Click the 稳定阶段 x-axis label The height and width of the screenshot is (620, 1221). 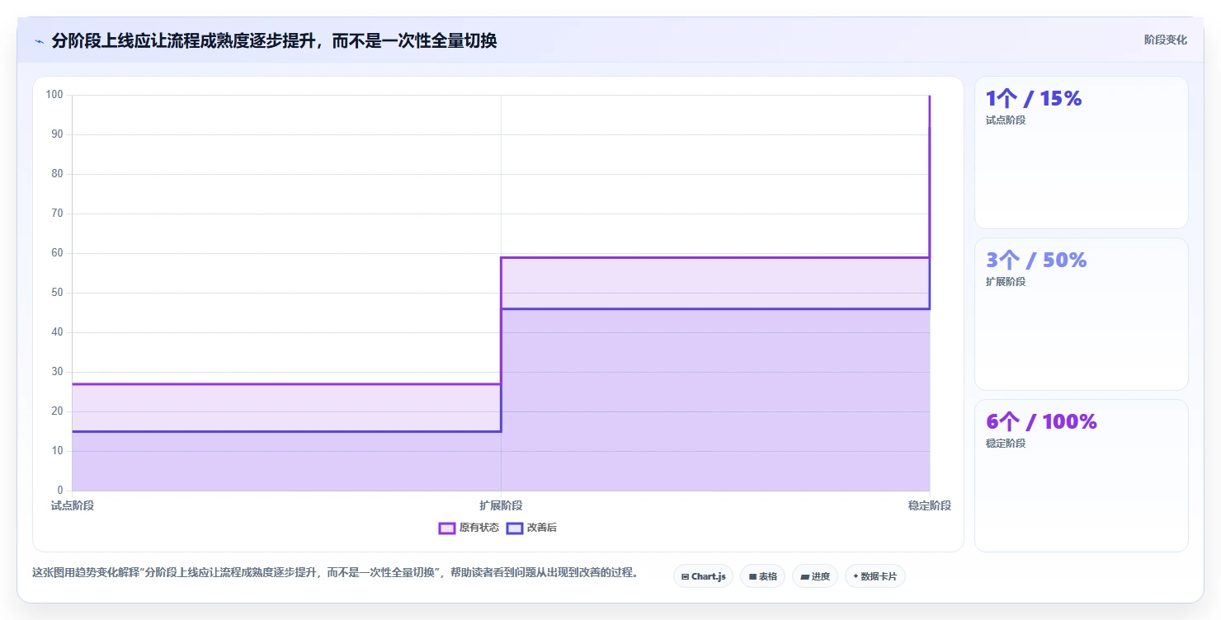930,505
